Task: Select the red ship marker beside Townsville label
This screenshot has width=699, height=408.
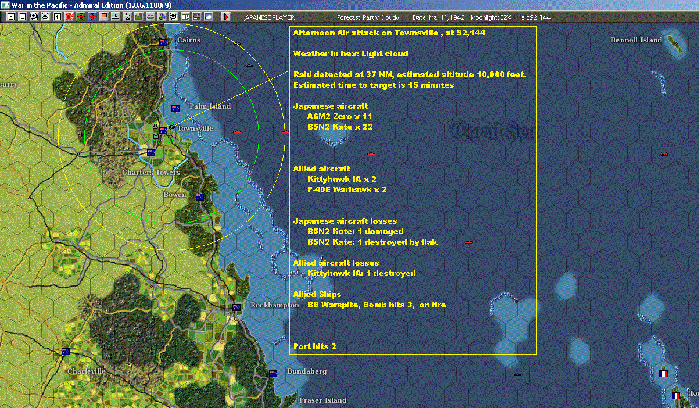Action: pos(172,137)
